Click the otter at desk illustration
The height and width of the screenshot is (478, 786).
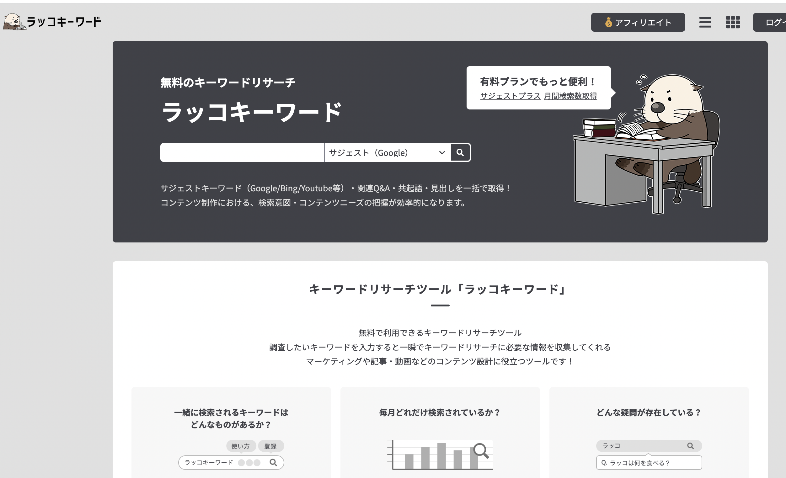(646, 144)
